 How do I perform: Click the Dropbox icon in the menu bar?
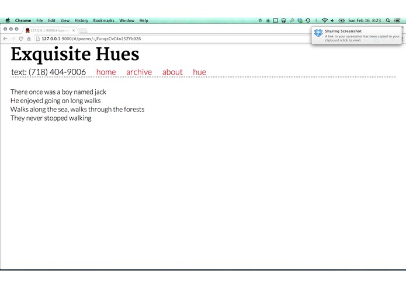300,20
